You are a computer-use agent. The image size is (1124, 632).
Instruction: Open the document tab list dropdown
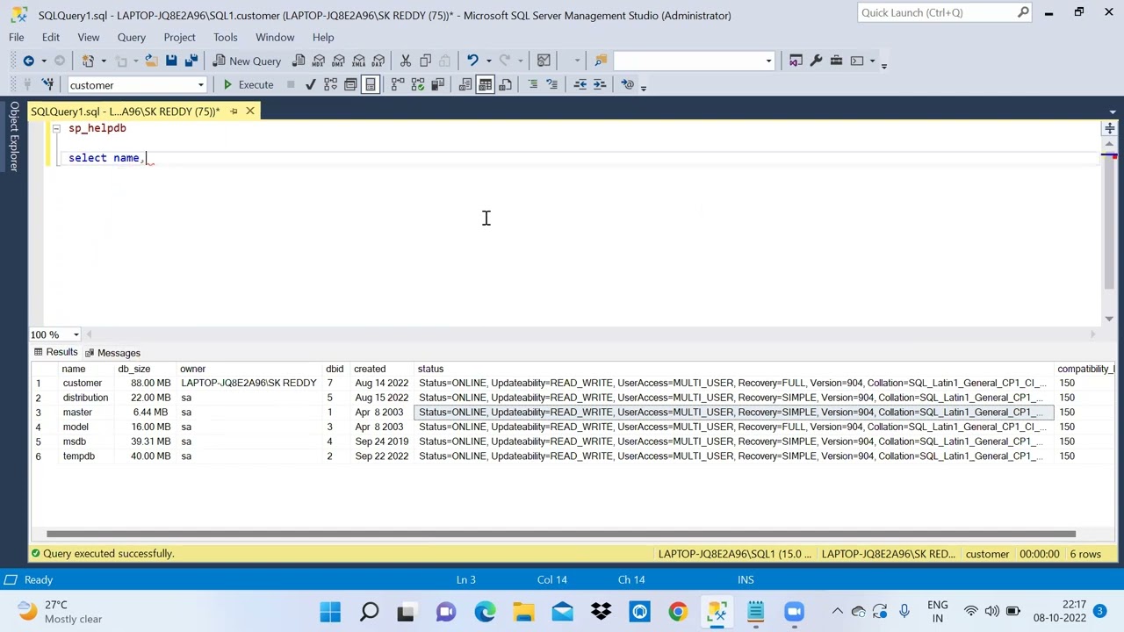tap(1113, 111)
